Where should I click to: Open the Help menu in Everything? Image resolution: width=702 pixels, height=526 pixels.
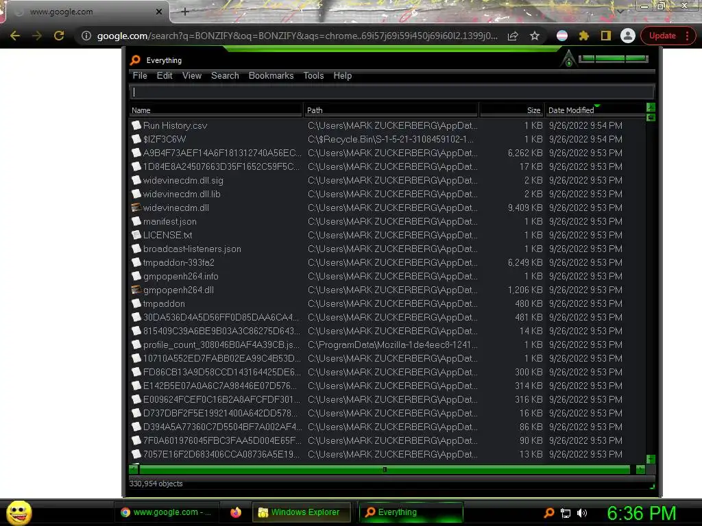coord(343,75)
